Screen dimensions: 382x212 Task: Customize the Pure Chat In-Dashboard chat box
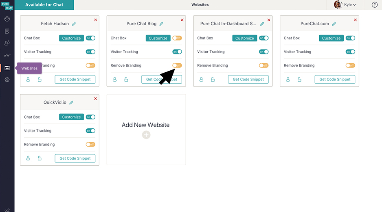point(245,38)
